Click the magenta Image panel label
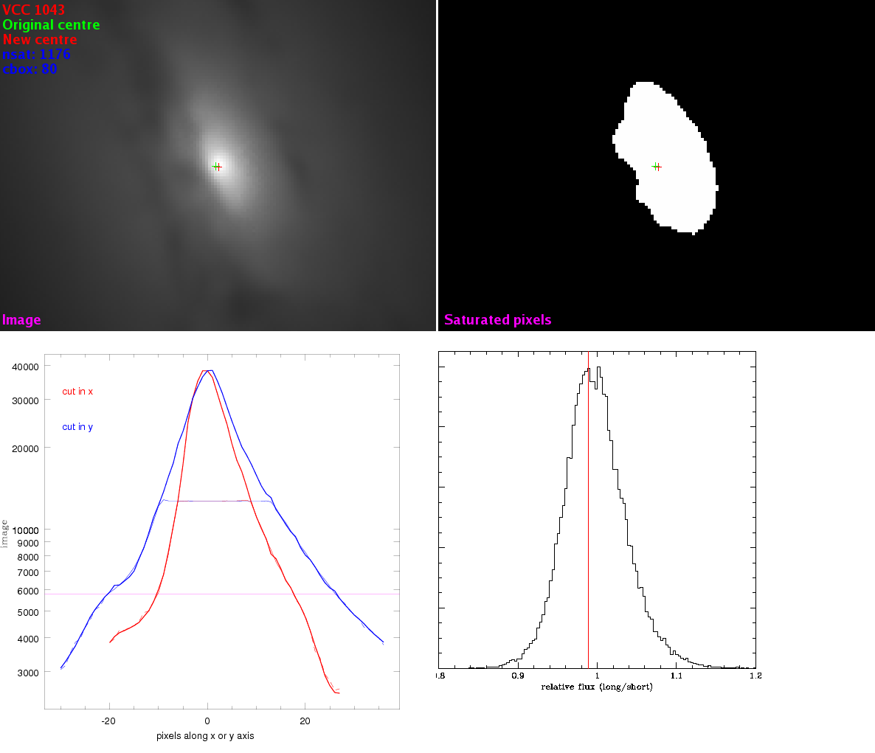875x753 pixels. [x=21, y=319]
